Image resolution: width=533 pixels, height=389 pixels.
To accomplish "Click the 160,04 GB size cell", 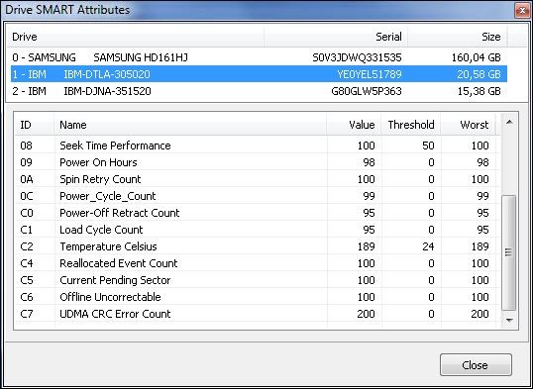I will coord(476,57).
